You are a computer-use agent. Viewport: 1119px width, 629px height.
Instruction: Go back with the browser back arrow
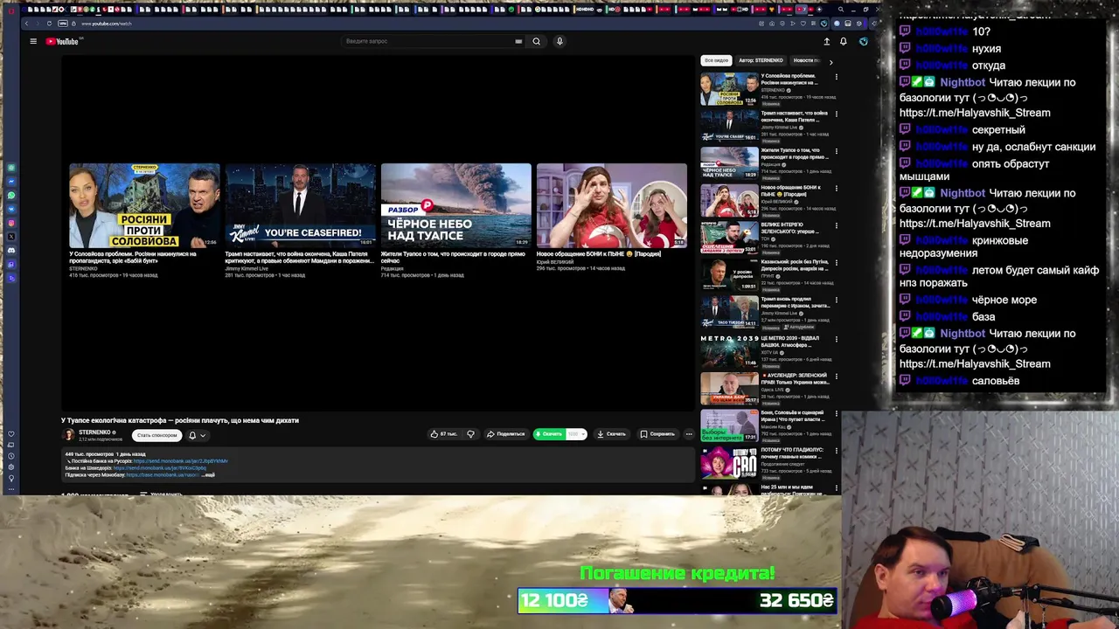coord(27,24)
